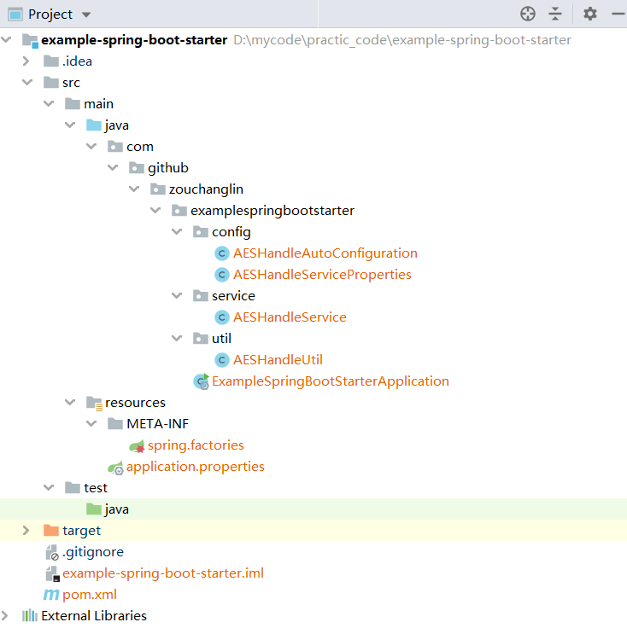Collapse the META-INF folder
The width and height of the screenshot is (627, 628).
[91, 424]
